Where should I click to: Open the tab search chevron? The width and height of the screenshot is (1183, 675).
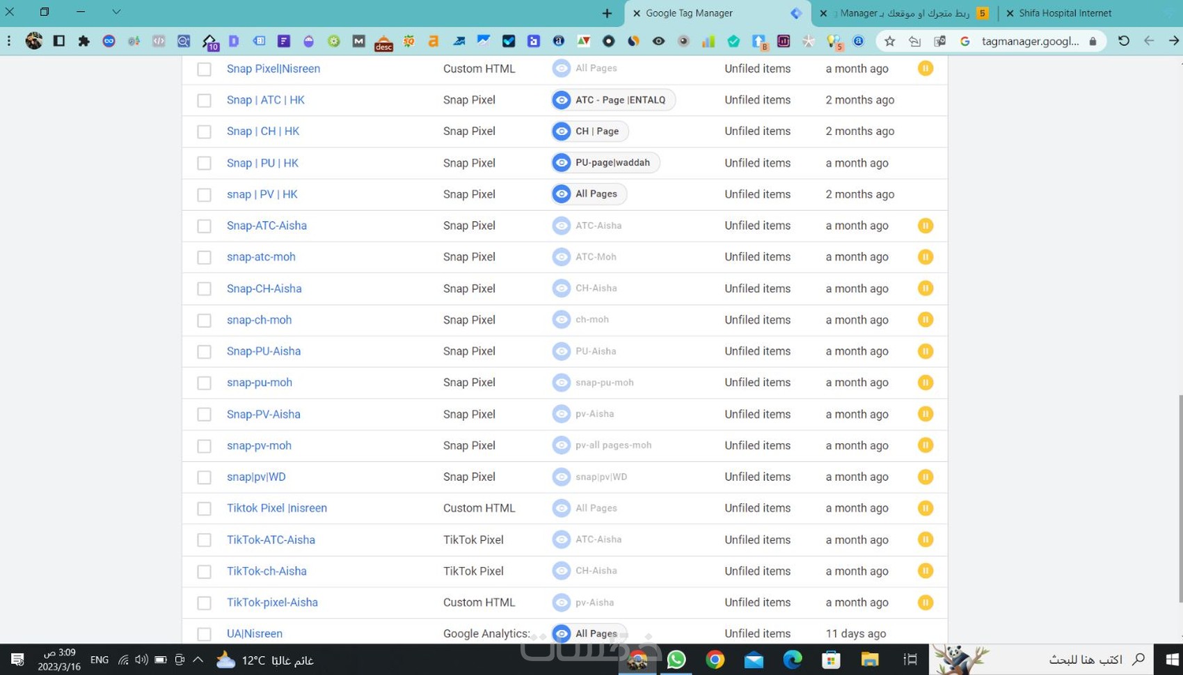(x=116, y=12)
